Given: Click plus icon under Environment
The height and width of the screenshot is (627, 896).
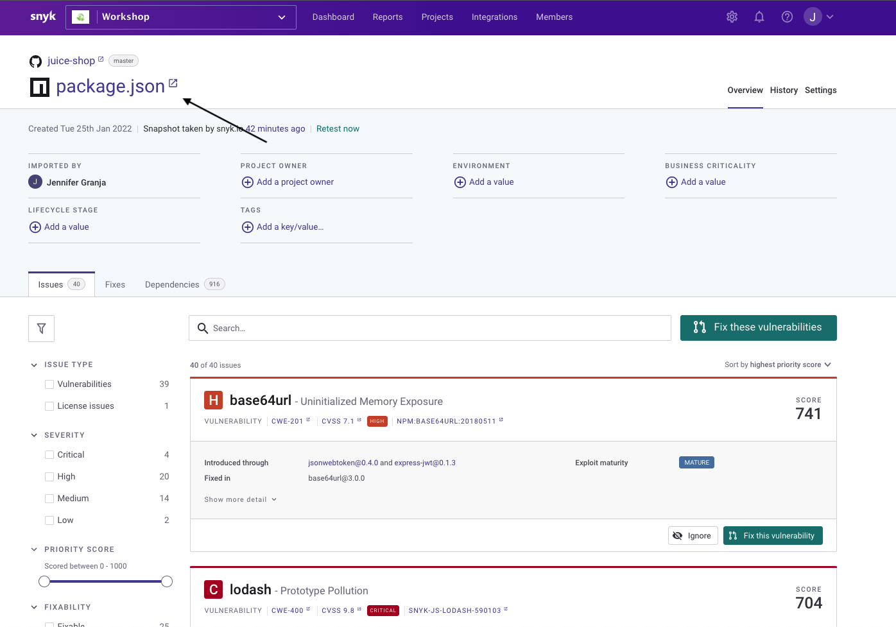Looking at the screenshot, I should (x=460, y=182).
